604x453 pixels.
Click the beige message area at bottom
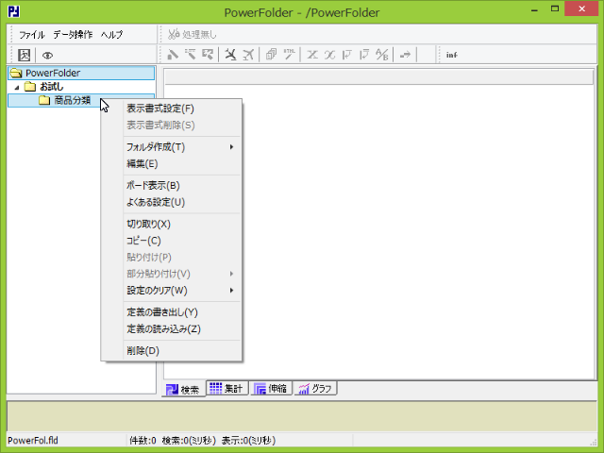[302, 416]
